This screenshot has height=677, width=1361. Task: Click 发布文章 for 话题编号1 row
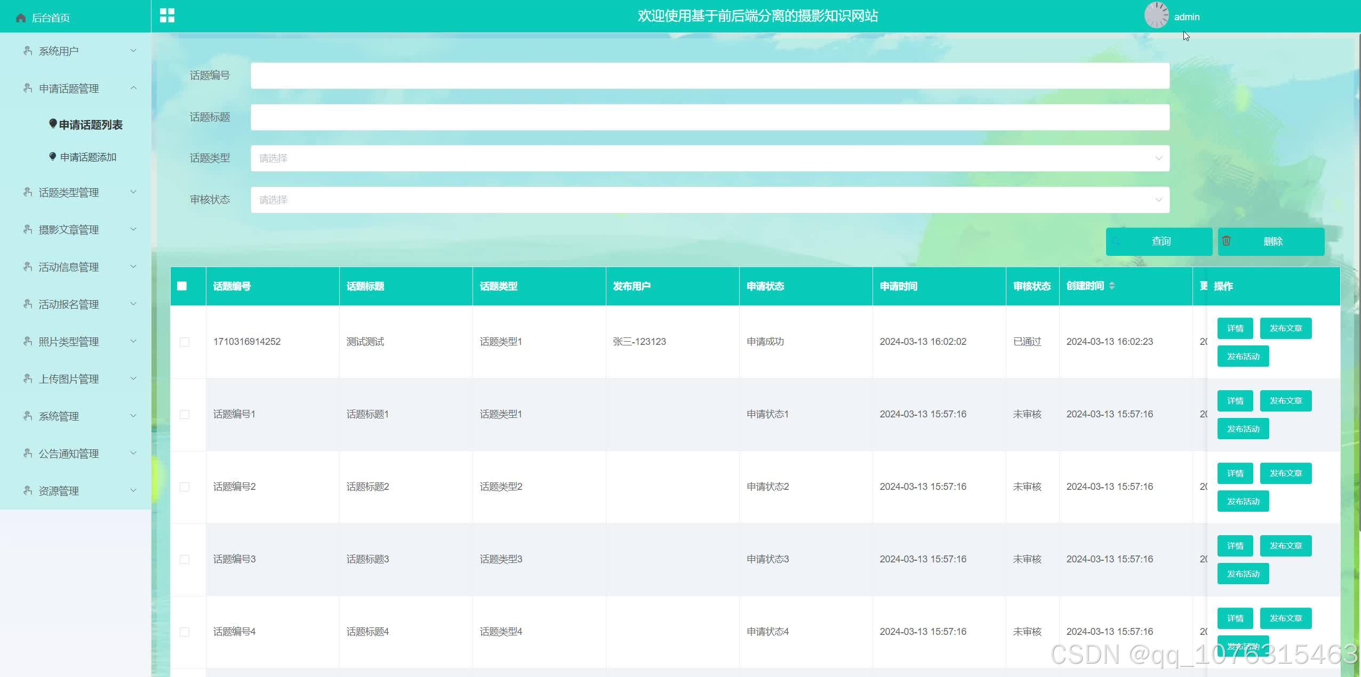click(1285, 401)
